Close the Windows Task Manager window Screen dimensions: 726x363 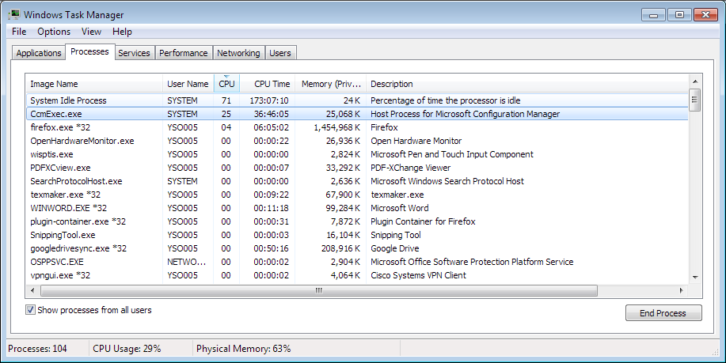tap(705, 15)
